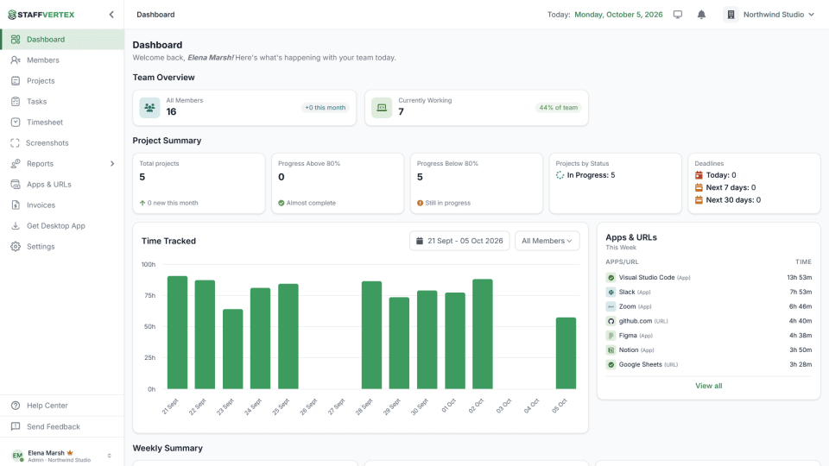This screenshot has height=466, width=829.
Task: Expand the Reports submenu chevron
Action: (x=112, y=164)
